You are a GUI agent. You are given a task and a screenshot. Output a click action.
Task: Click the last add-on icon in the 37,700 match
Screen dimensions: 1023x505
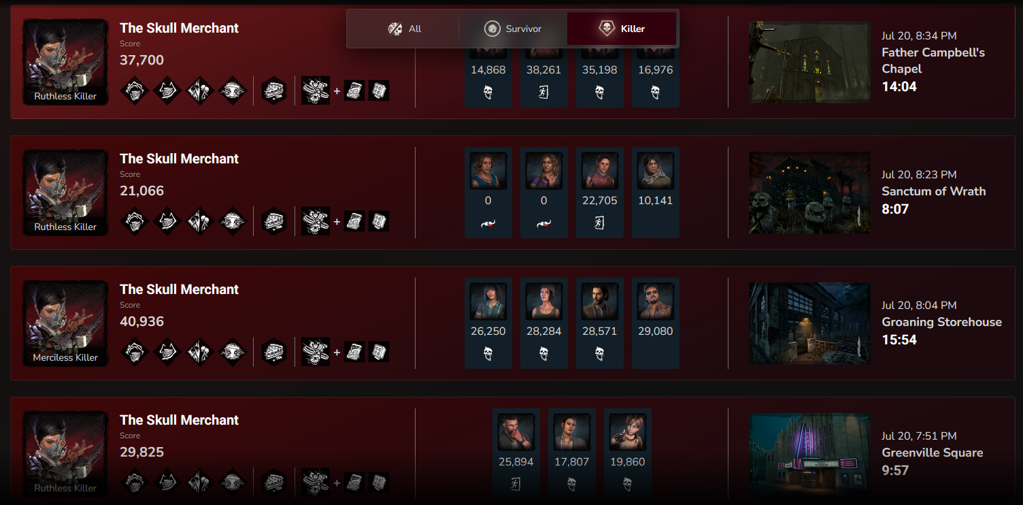(x=379, y=91)
